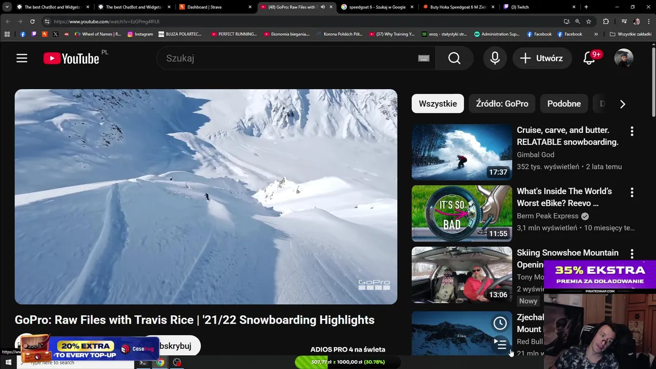Open Cruise, carve, and butter thumbnail
The height and width of the screenshot is (369, 656).
click(x=461, y=152)
